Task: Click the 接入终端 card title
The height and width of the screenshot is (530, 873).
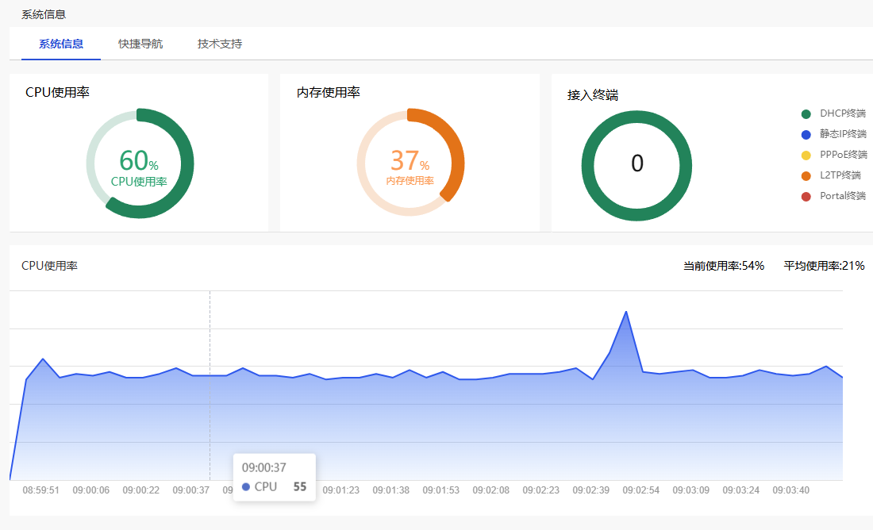Action: click(x=592, y=95)
